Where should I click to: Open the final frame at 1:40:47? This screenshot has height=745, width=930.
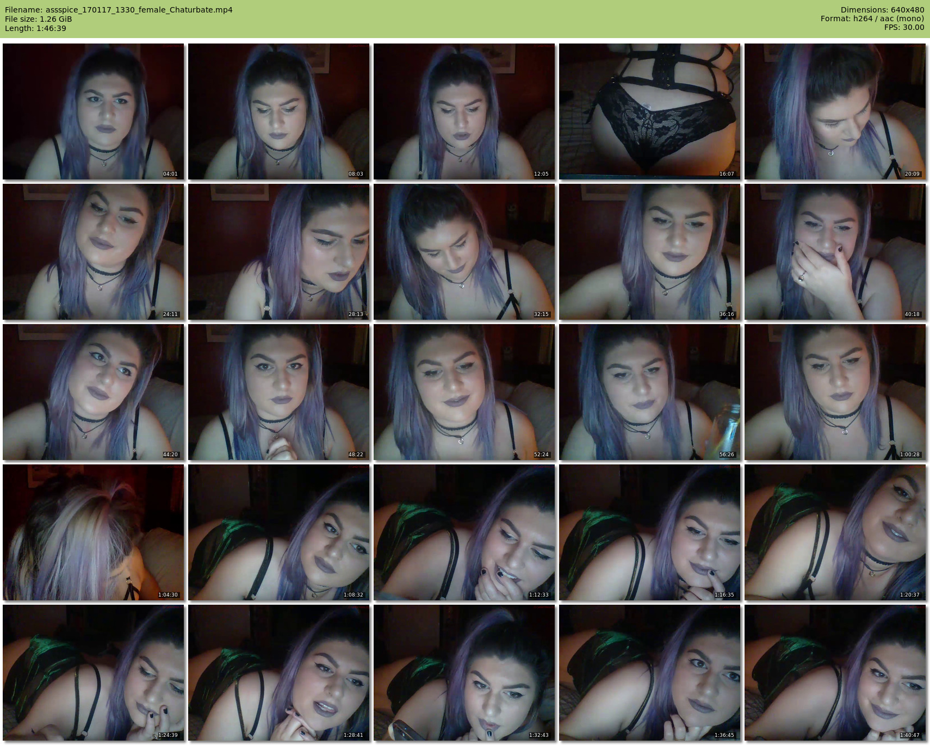click(x=835, y=673)
